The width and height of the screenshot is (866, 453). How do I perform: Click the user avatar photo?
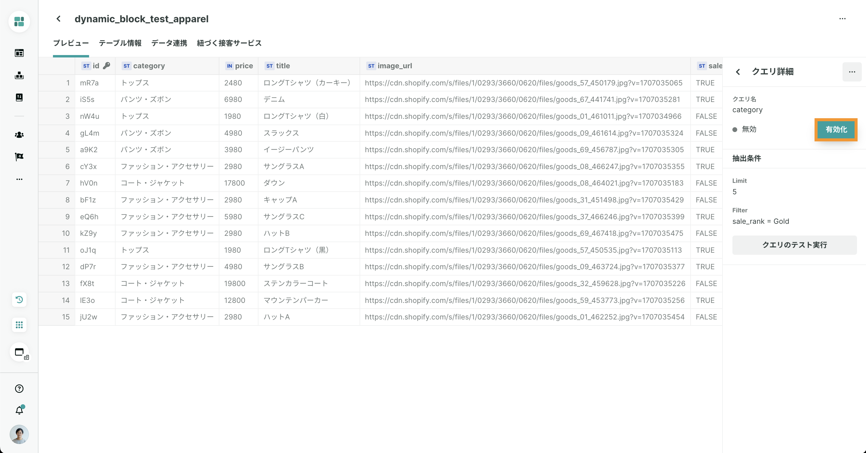coord(19,434)
